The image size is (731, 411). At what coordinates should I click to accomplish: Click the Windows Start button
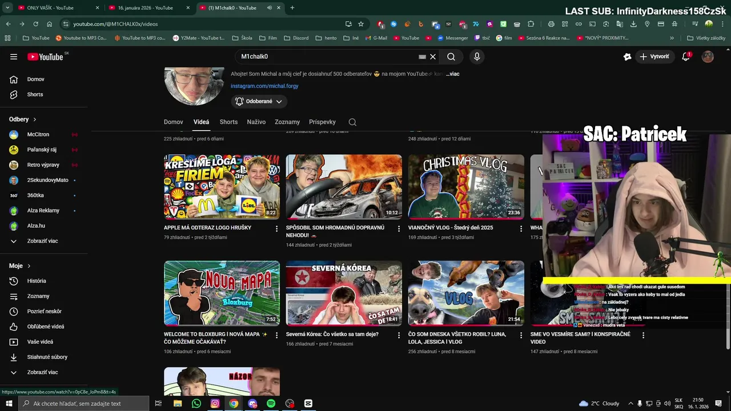point(9,404)
